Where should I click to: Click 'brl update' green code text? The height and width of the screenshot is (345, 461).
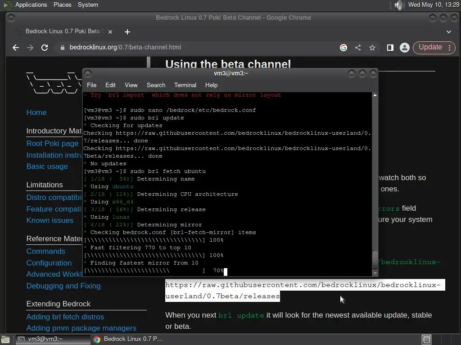(241, 315)
